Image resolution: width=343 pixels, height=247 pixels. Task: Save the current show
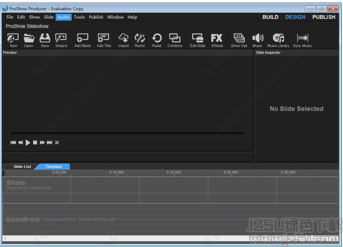pyautogui.click(x=45, y=41)
